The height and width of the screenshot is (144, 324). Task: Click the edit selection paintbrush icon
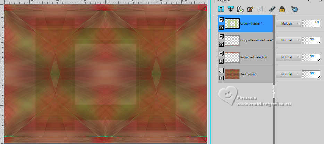250,9
